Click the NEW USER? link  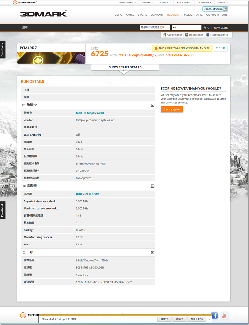[221, 28]
